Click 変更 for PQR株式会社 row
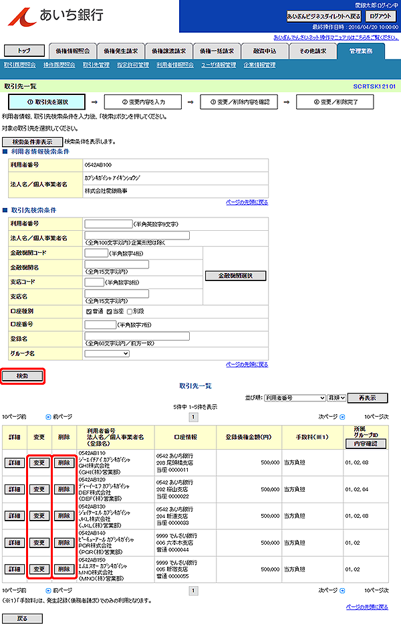 (x=39, y=543)
